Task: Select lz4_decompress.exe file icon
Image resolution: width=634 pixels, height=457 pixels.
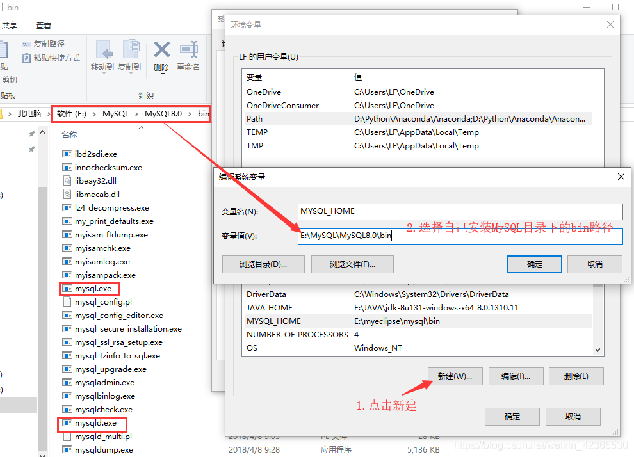Action: [x=67, y=207]
